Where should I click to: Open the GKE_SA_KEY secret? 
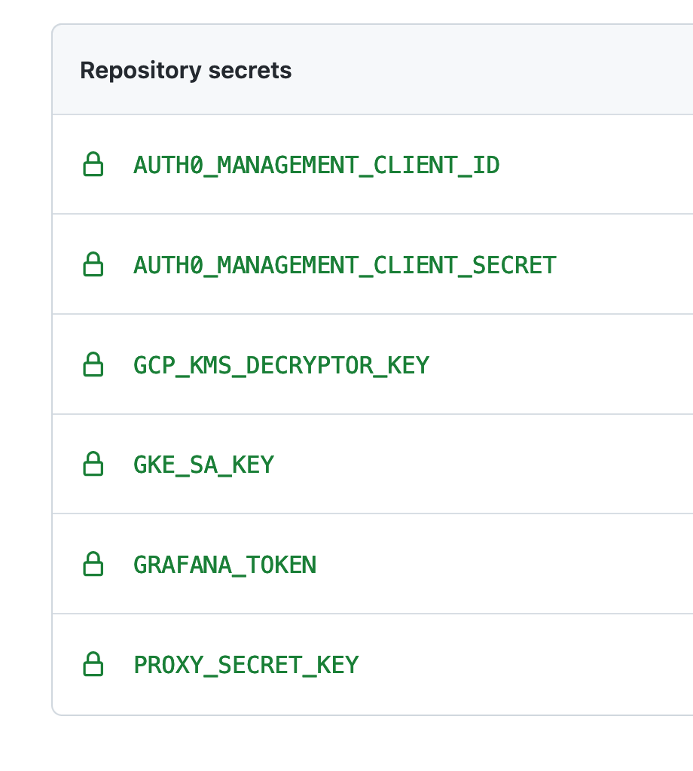pos(203,465)
